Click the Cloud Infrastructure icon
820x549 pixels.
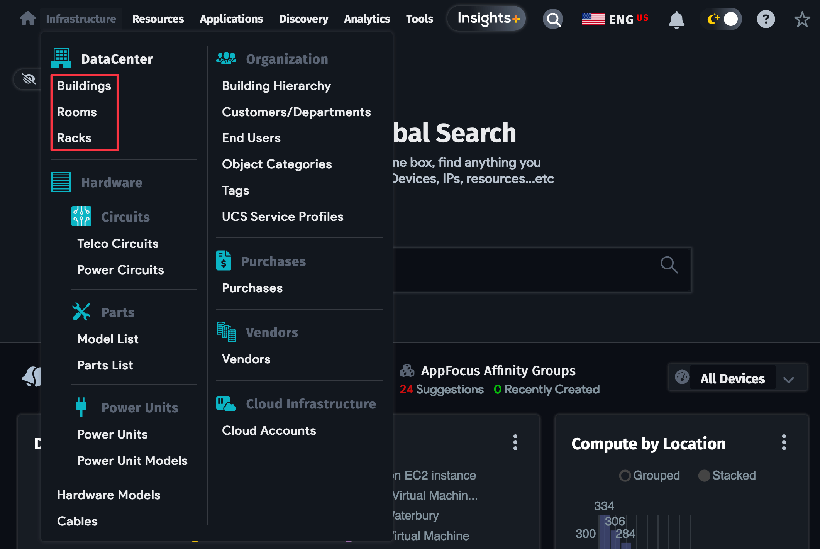tap(226, 404)
